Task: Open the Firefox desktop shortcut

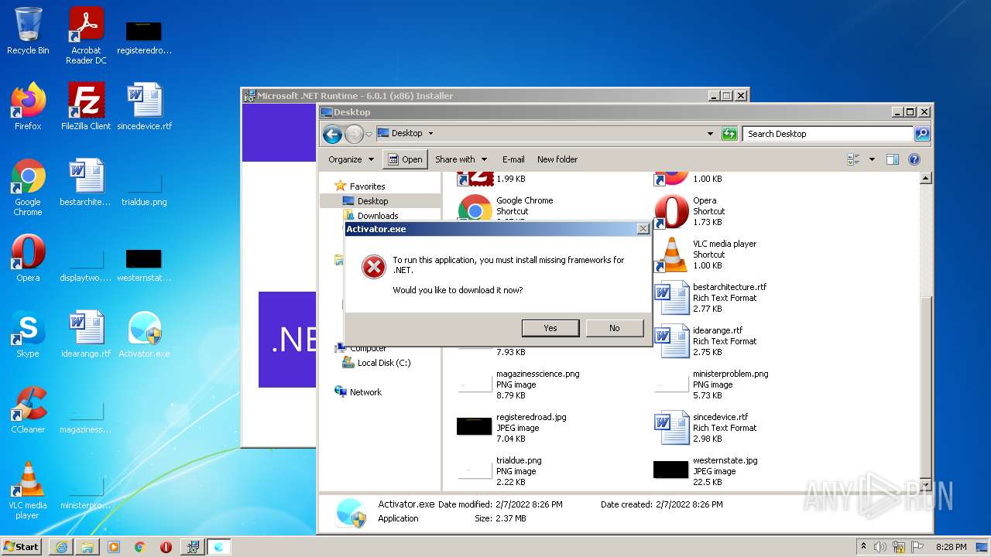Action: click(x=28, y=107)
